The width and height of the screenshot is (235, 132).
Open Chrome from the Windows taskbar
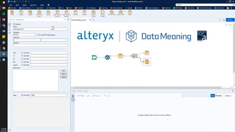pos(4,48)
